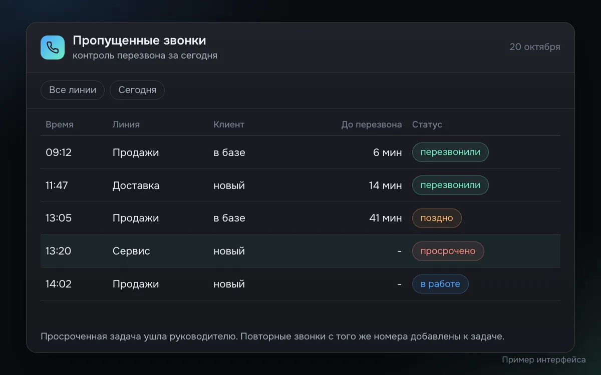601x375 pixels.
Task: Click the 14 мин callback value
Action: pos(386,185)
